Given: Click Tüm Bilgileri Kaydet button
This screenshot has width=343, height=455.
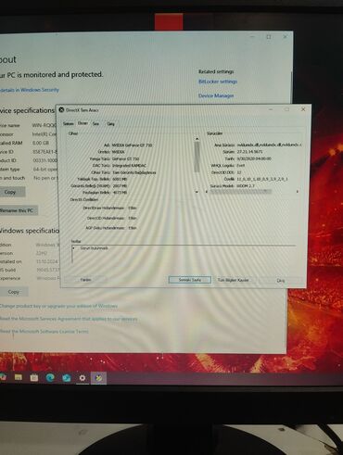Looking at the screenshot, I should tap(233, 280).
